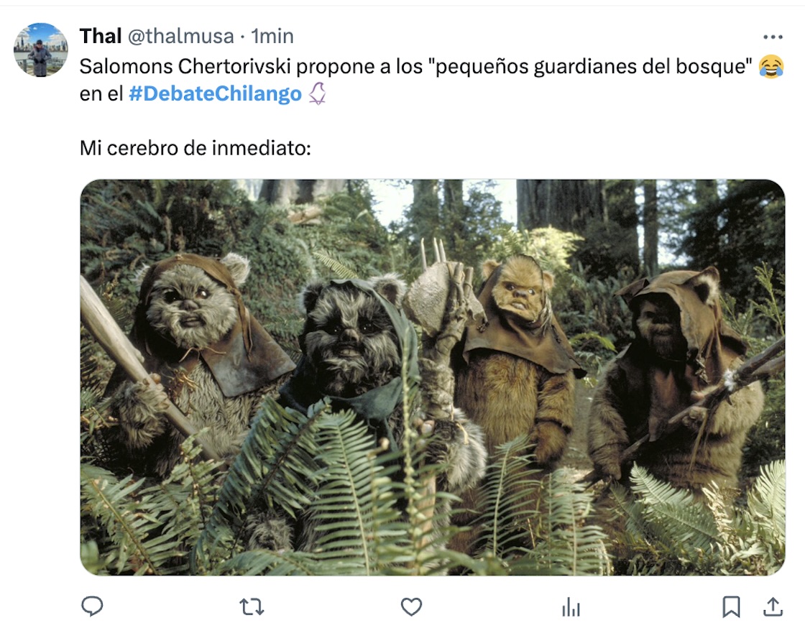This screenshot has height=628, width=805.
Task: Follow the #DebateChilango hashtag
Action: (215, 93)
